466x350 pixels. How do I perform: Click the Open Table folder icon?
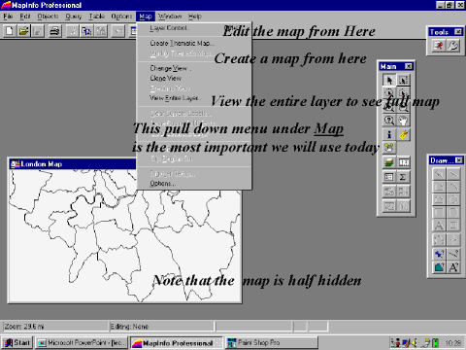[x=23, y=31]
